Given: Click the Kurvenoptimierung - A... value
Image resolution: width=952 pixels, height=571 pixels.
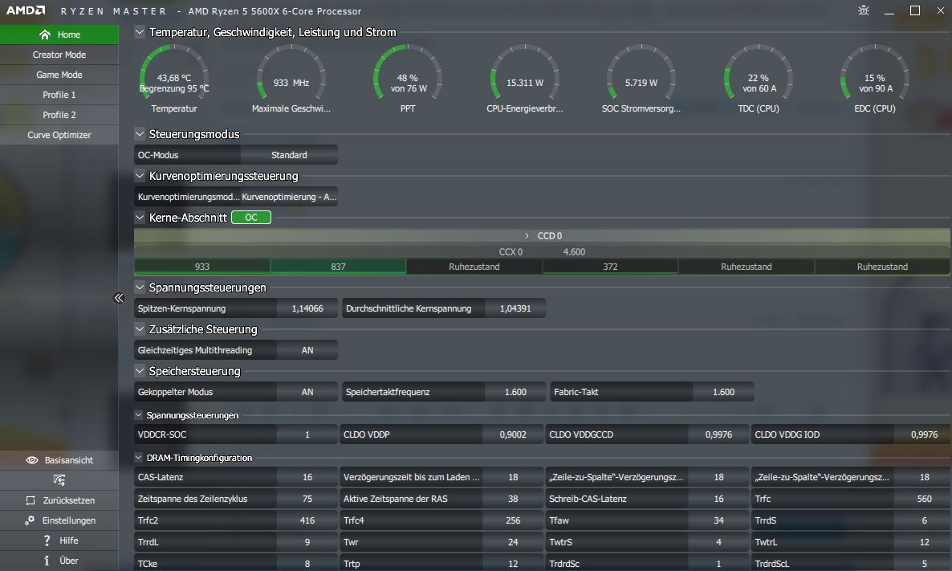Looking at the screenshot, I should click(x=289, y=197).
